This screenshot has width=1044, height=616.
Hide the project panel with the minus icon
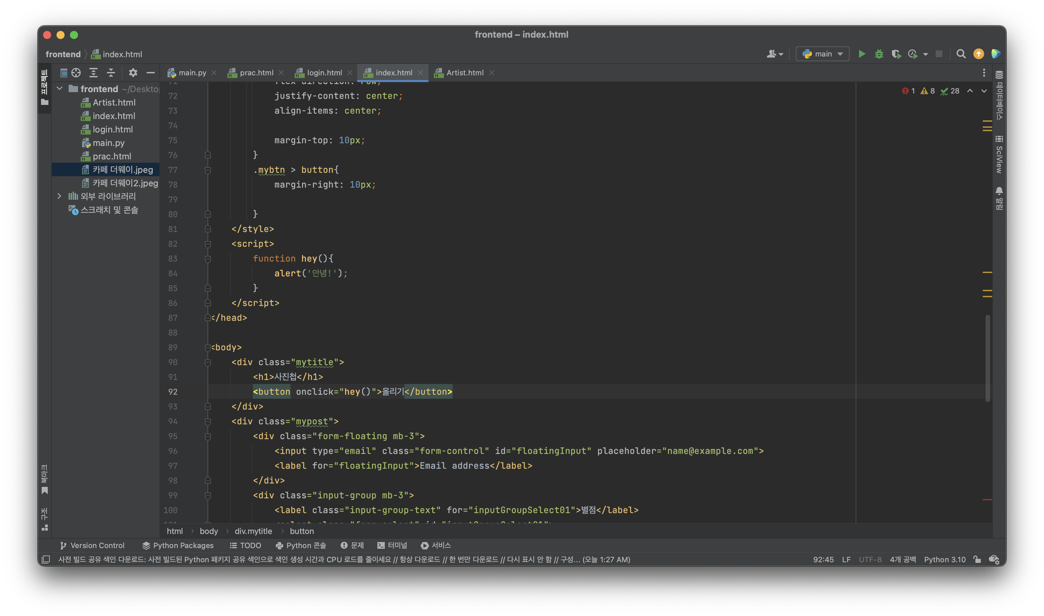point(151,73)
